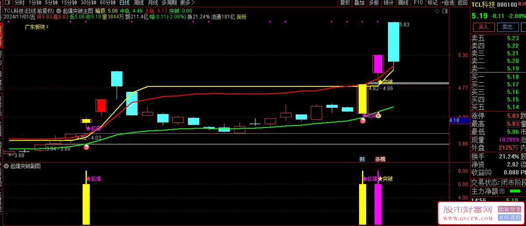Switch to the 分时 intraday chart
The width and height of the screenshot is (526, 226).
click(x=19, y=3)
